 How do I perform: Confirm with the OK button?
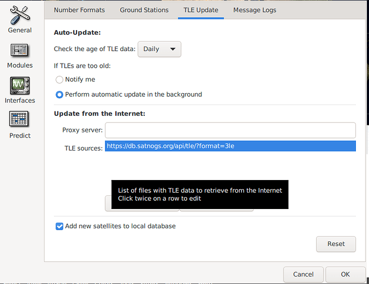pos(345,274)
